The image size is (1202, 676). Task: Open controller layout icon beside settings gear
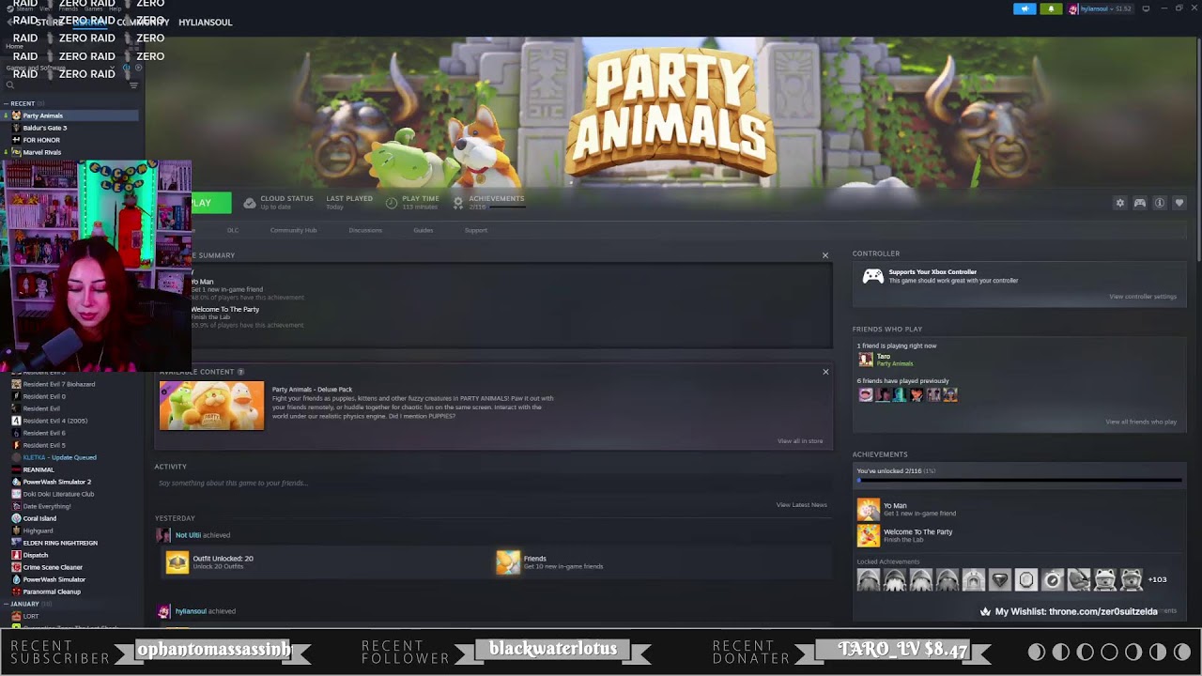(1140, 203)
